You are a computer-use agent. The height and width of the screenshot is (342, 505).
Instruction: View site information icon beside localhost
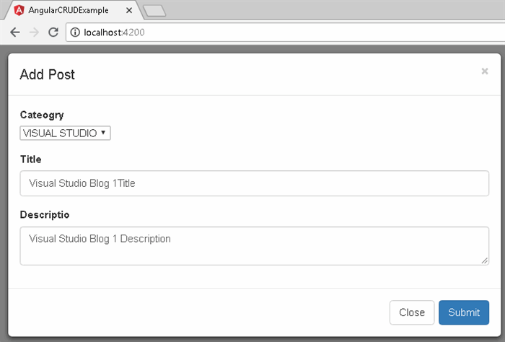(75, 32)
